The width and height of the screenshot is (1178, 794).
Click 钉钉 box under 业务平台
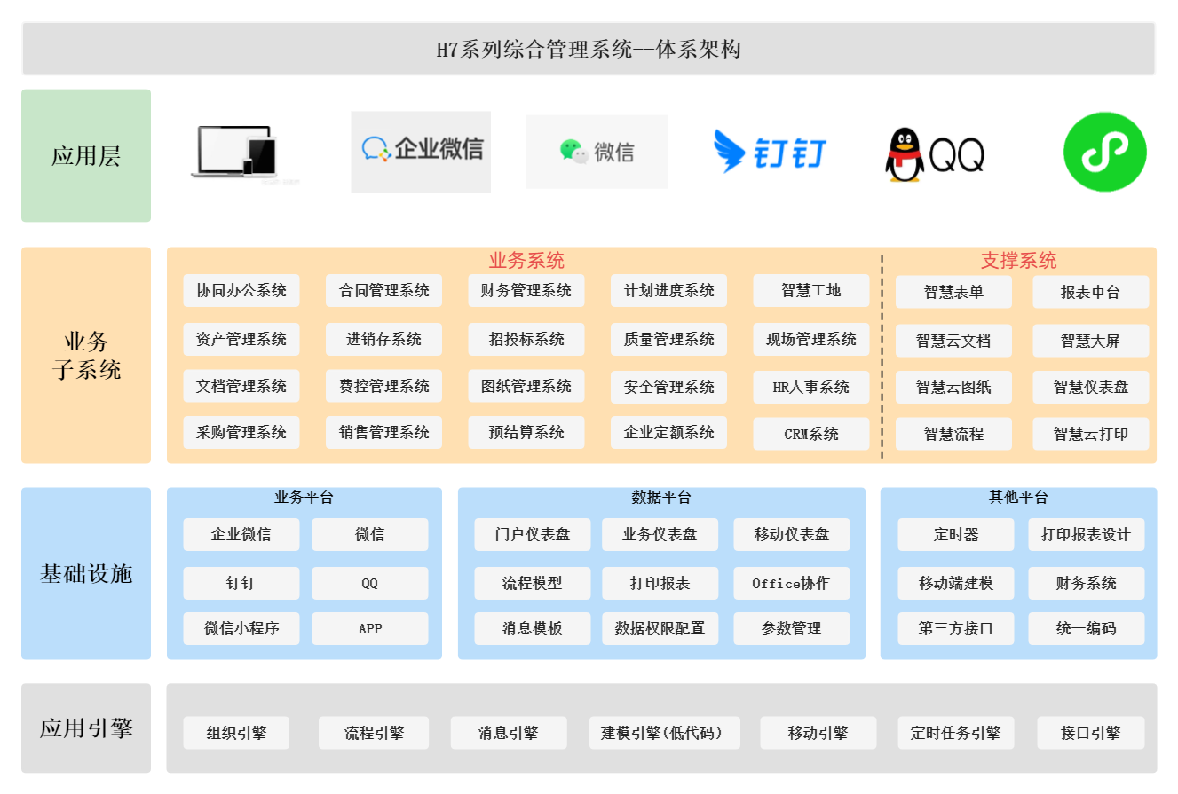pyautogui.click(x=241, y=584)
